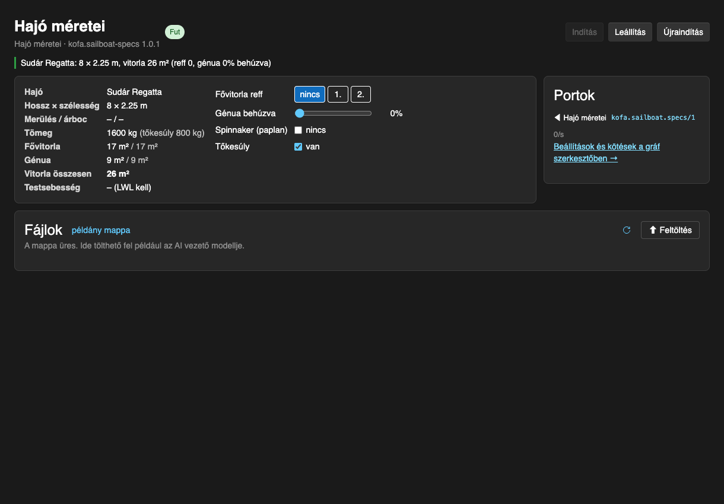Click the 'Génua behúzva' control label
The height and width of the screenshot is (504, 724).
246,113
